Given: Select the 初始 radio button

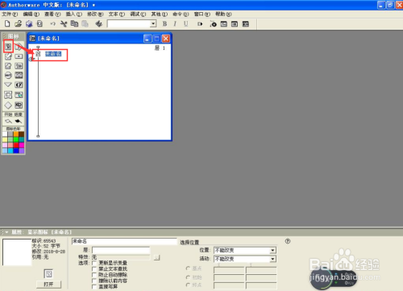Looking at the screenshot, I should (x=188, y=277).
